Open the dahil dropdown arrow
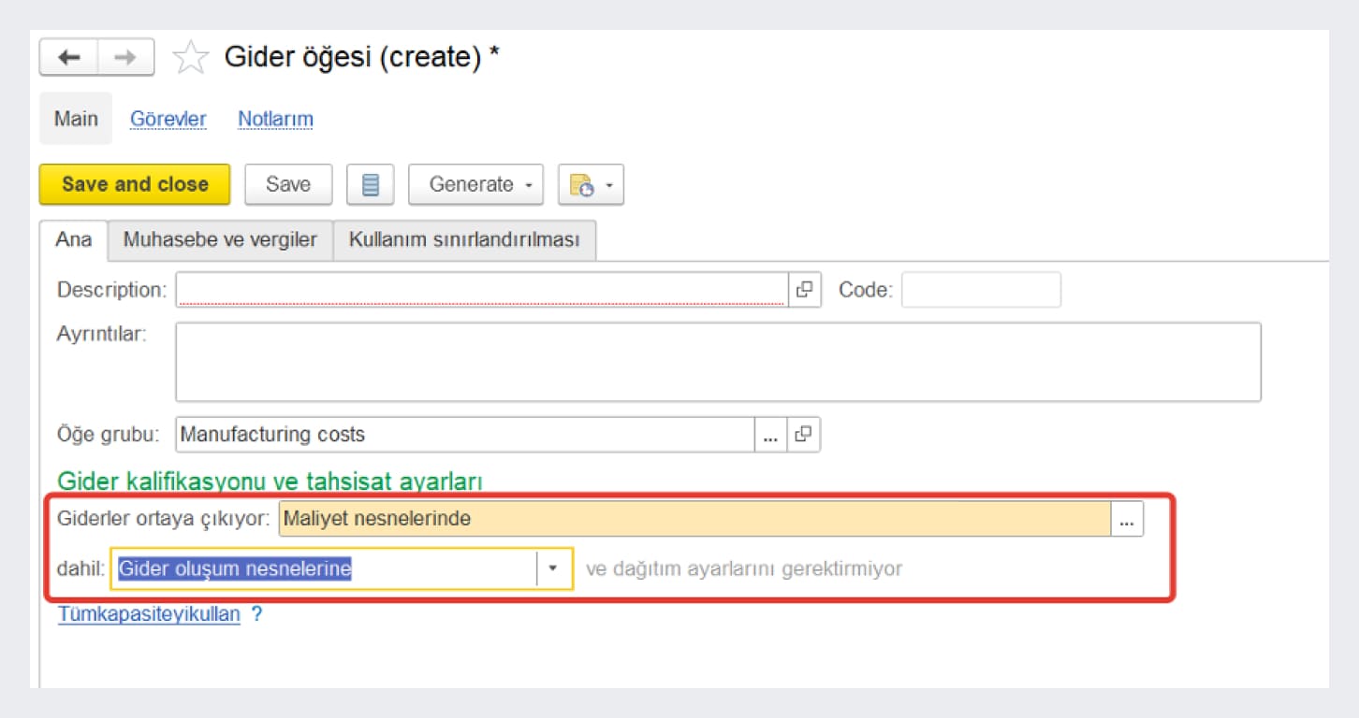 [x=553, y=568]
